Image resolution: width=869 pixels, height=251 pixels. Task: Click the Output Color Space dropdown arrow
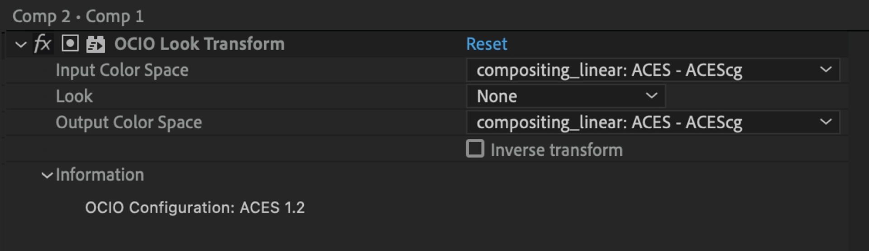point(826,122)
